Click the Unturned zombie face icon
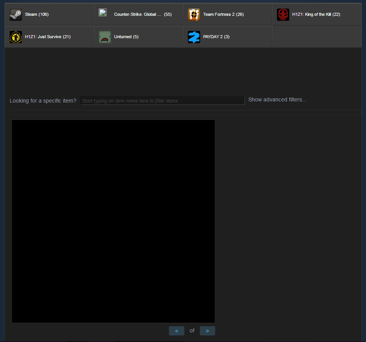Image resolution: width=366 pixels, height=342 pixels. pyautogui.click(x=105, y=37)
